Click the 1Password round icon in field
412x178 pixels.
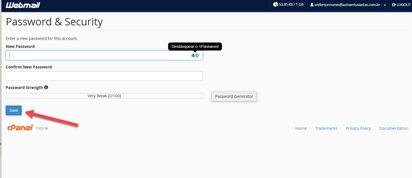pos(197,55)
